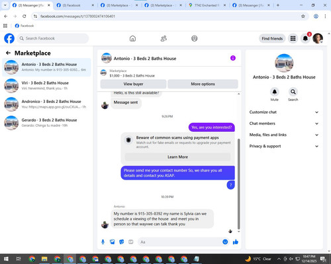Switch to the second Facebook tab

pyautogui.click(x=75, y=5)
